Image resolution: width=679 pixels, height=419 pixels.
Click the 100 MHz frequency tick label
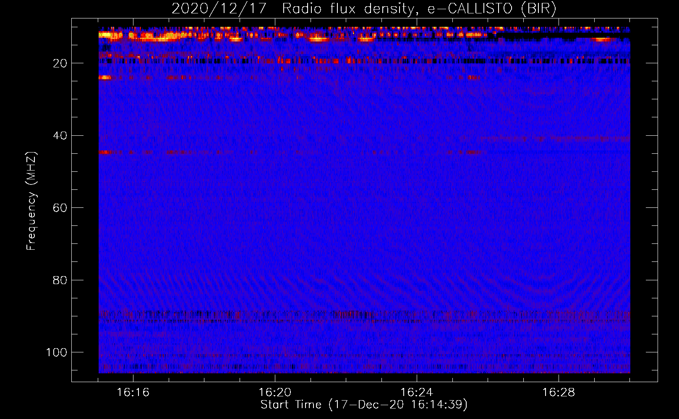coord(57,352)
